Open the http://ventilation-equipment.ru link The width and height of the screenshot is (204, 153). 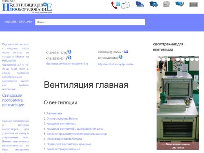pos(116,64)
